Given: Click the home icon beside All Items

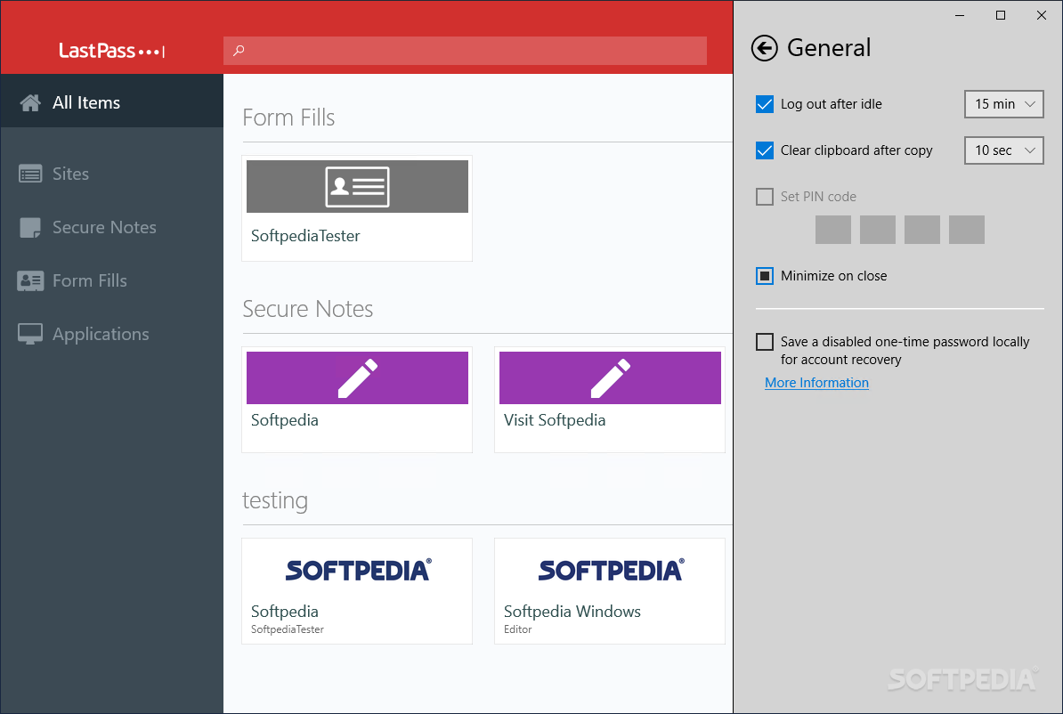Looking at the screenshot, I should pyautogui.click(x=30, y=102).
